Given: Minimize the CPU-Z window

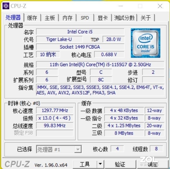Looking at the screenshot, I should pyautogui.click(x=121, y=6).
